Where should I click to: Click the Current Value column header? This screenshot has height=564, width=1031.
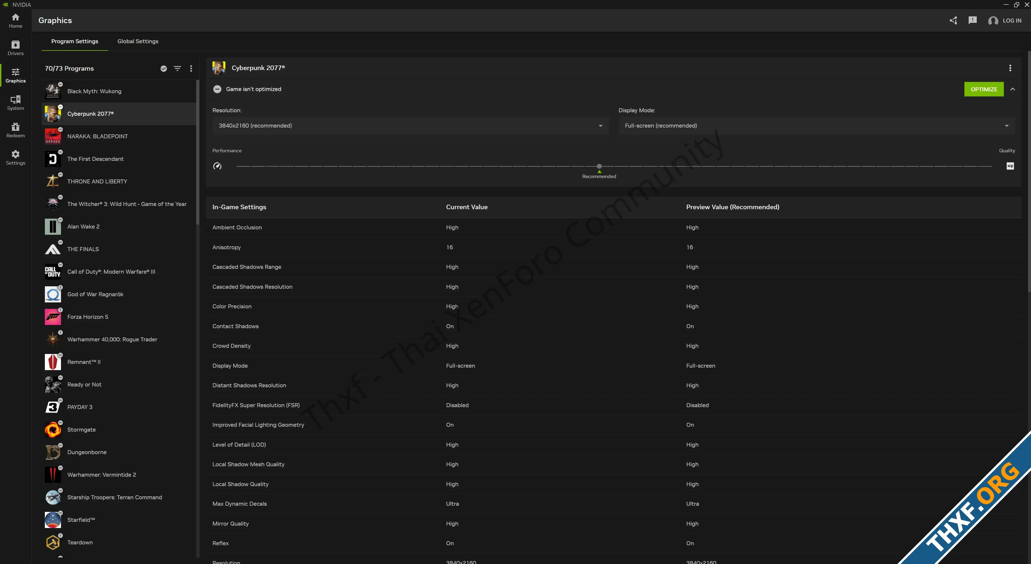467,207
